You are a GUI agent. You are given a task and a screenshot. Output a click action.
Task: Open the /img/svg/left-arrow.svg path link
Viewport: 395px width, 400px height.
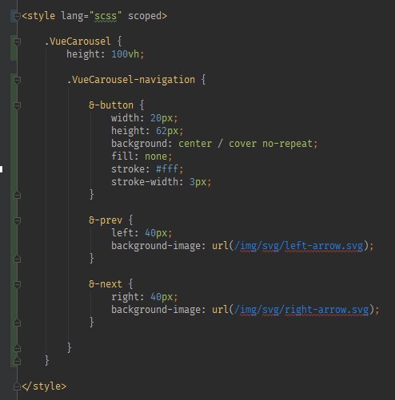(x=299, y=246)
